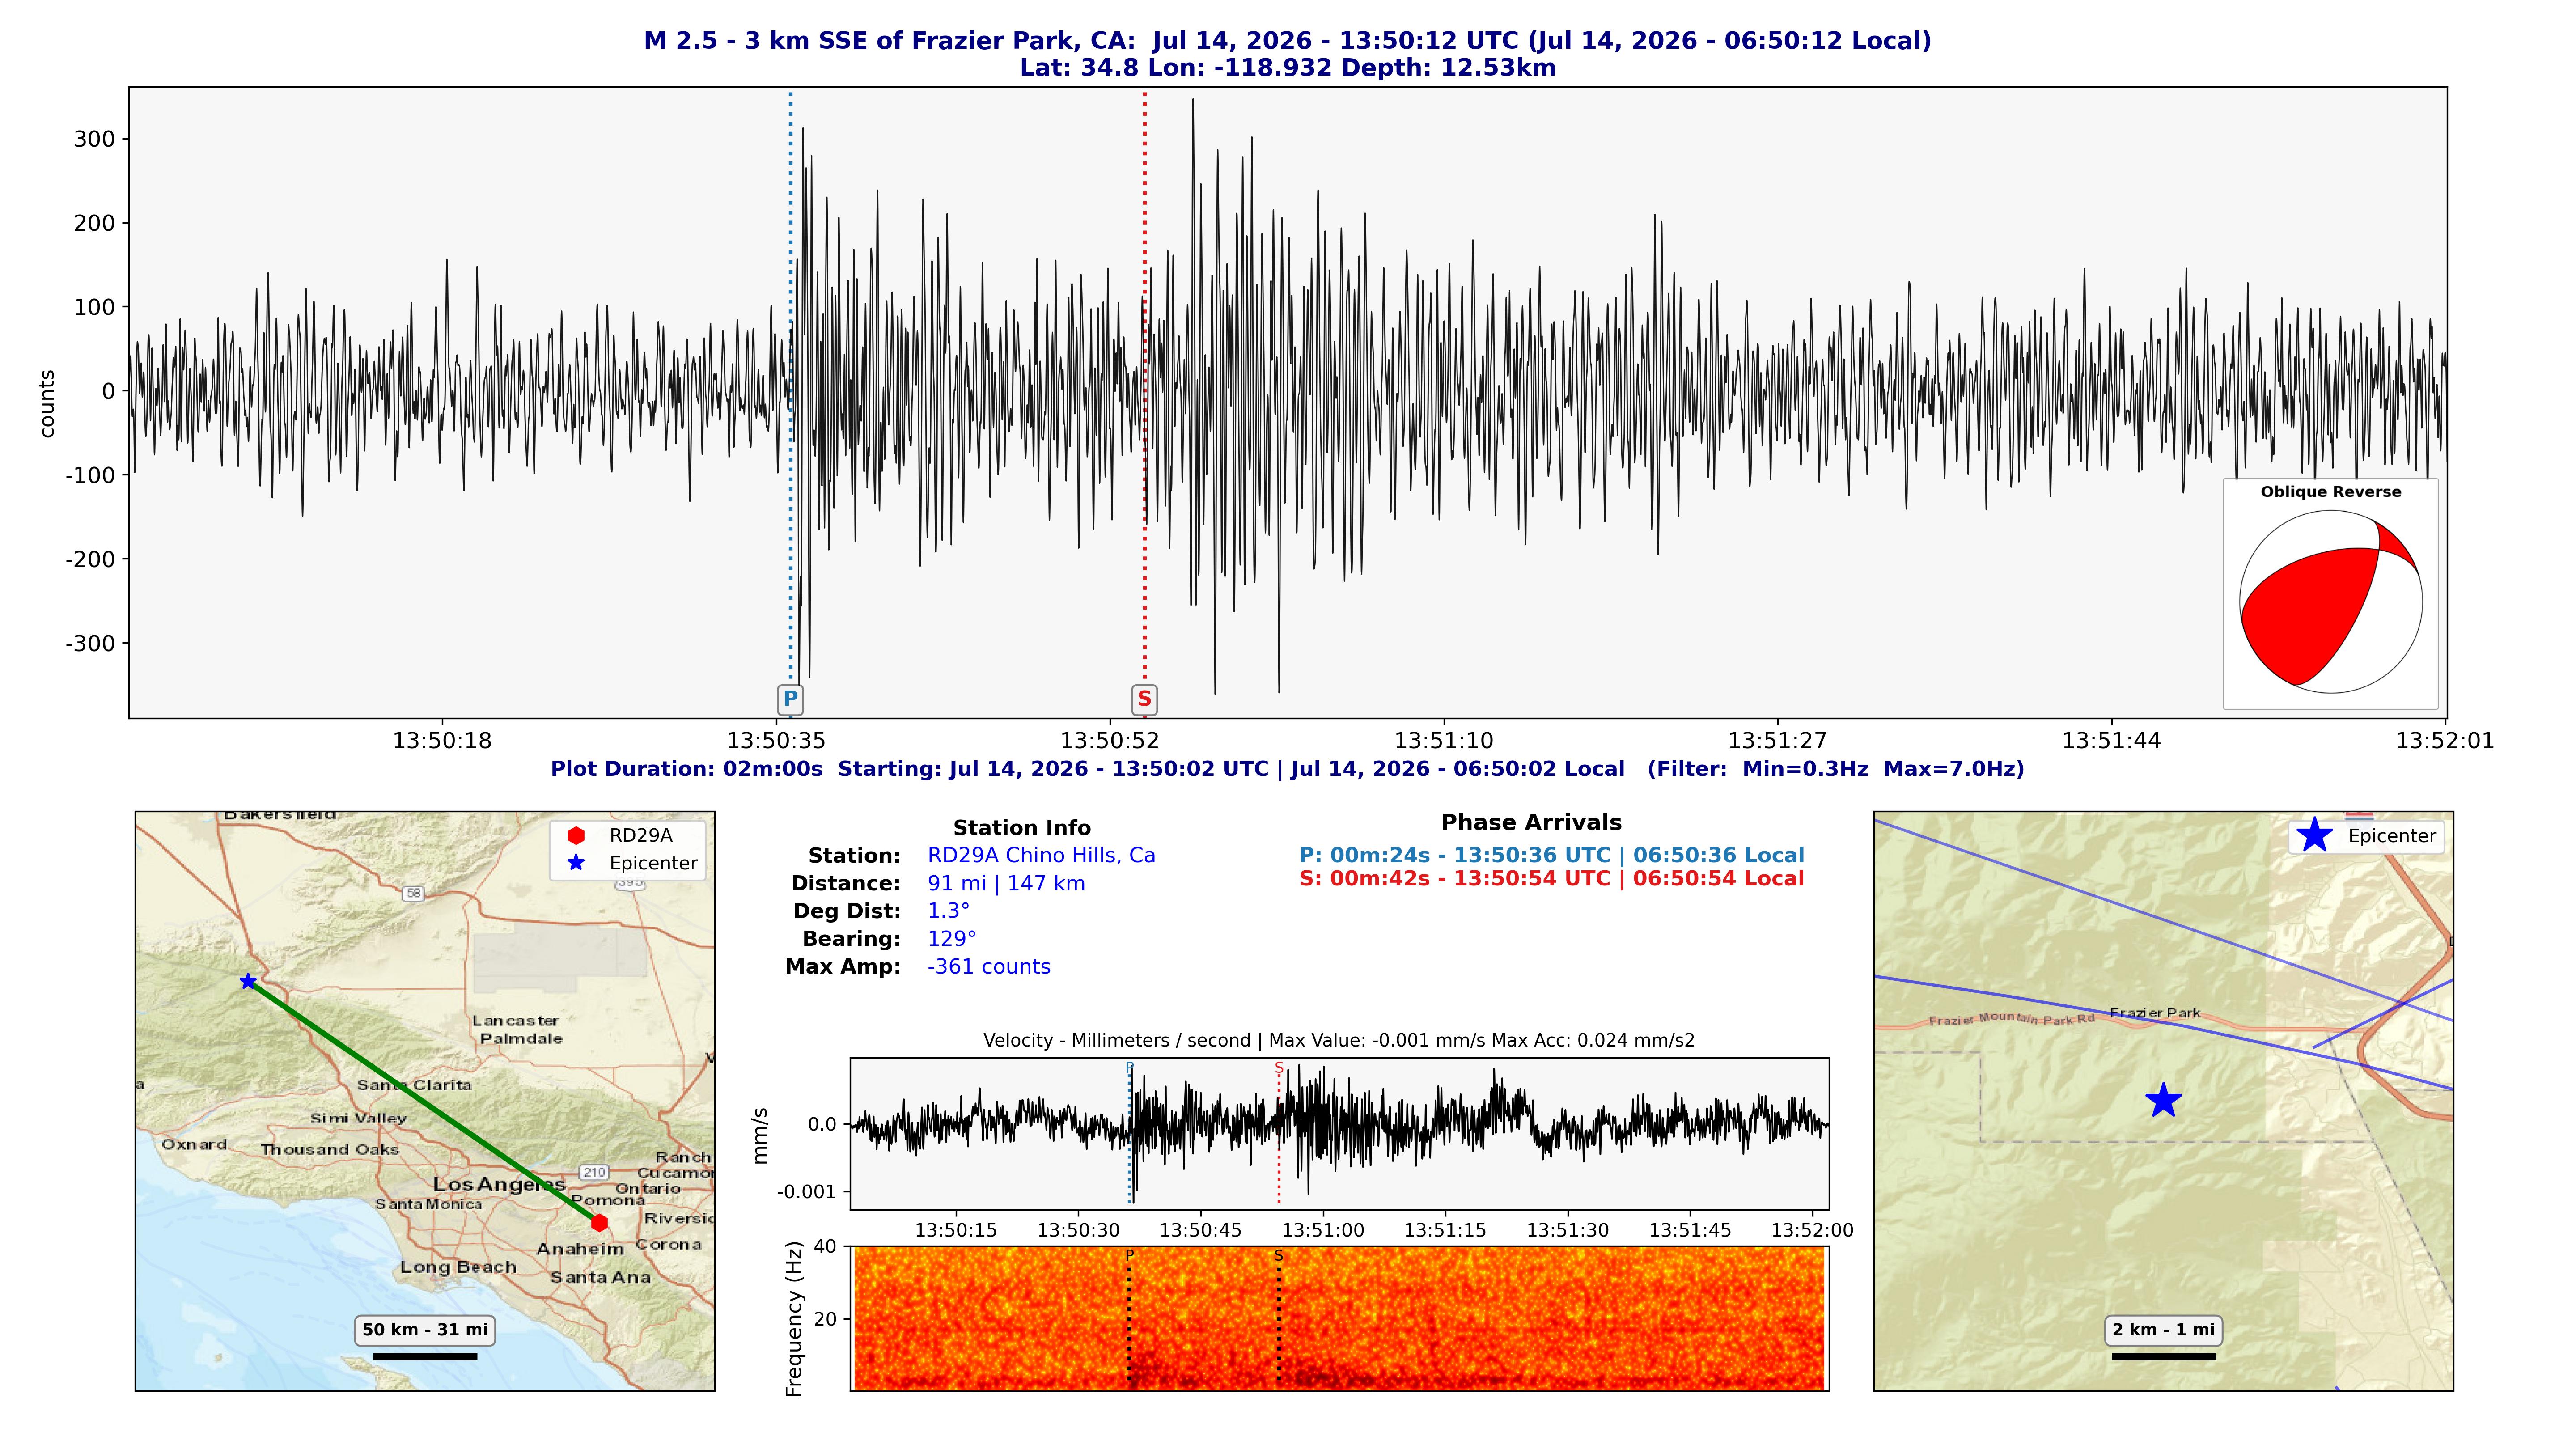The width and height of the screenshot is (2576, 1449).
Task: Click the "13:51:10" tick on the main time axis
Action: pos(1444,741)
